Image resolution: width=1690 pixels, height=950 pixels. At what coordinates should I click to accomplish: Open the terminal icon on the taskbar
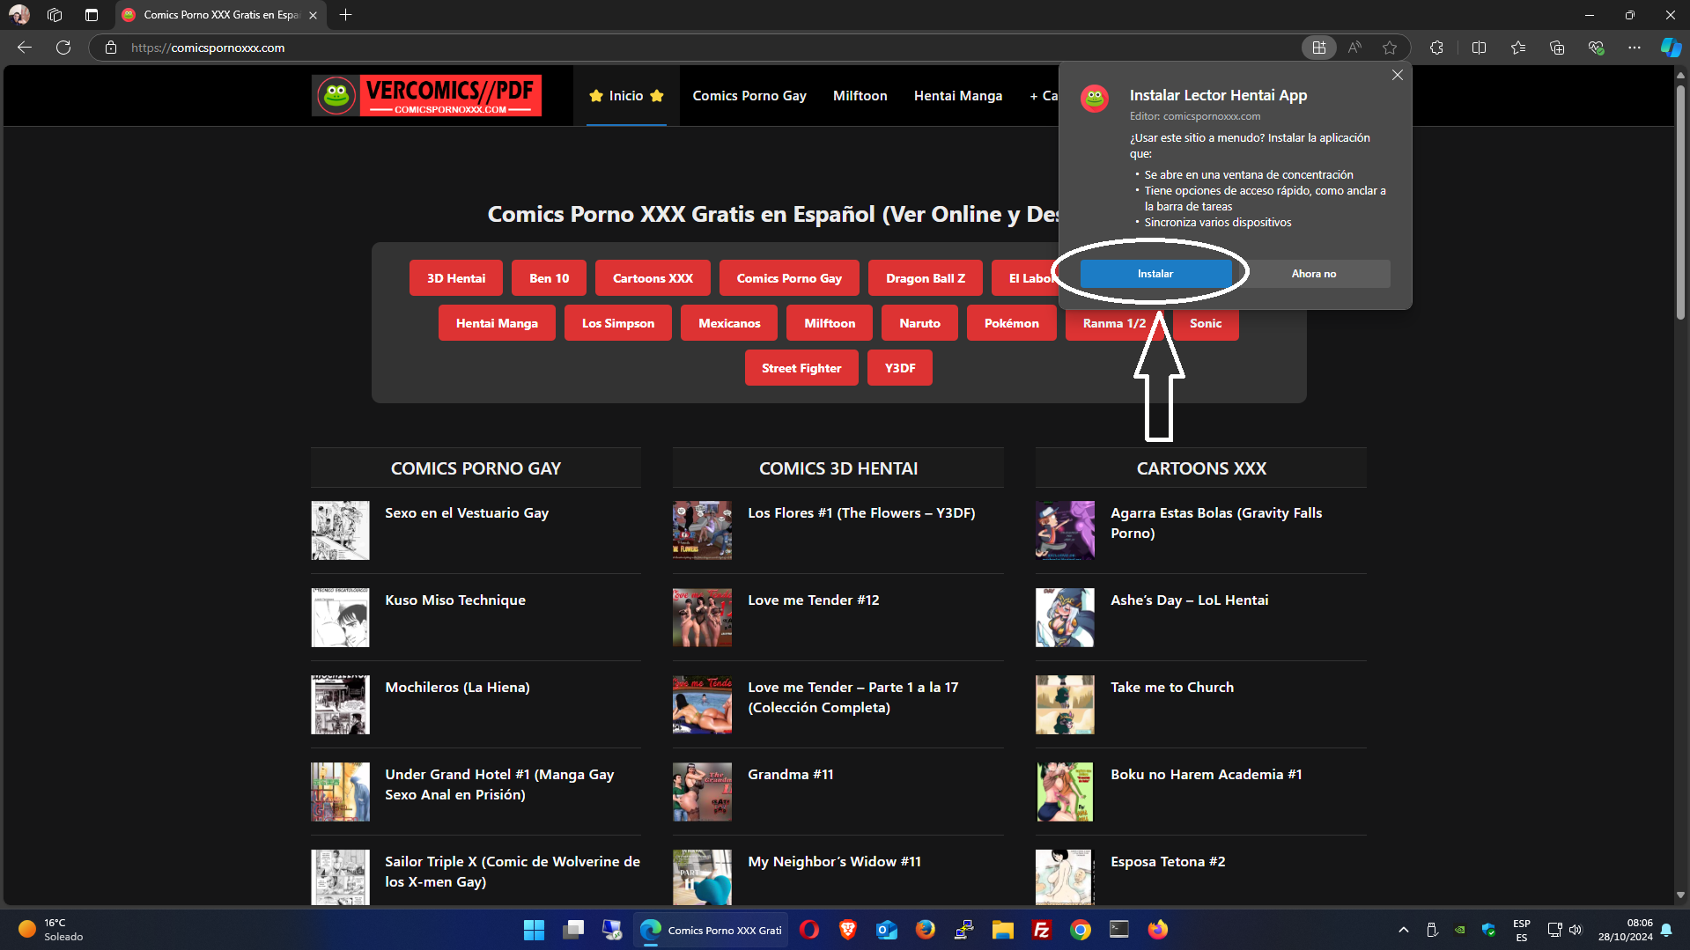(x=1119, y=930)
